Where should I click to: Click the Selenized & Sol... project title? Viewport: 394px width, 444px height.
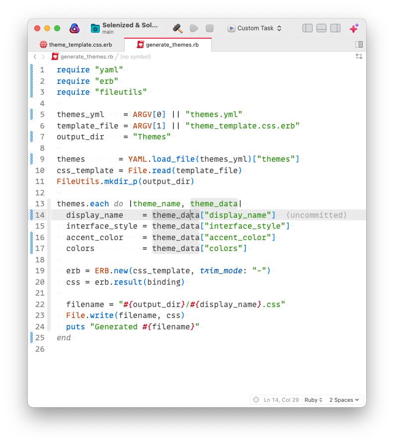click(130, 25)
